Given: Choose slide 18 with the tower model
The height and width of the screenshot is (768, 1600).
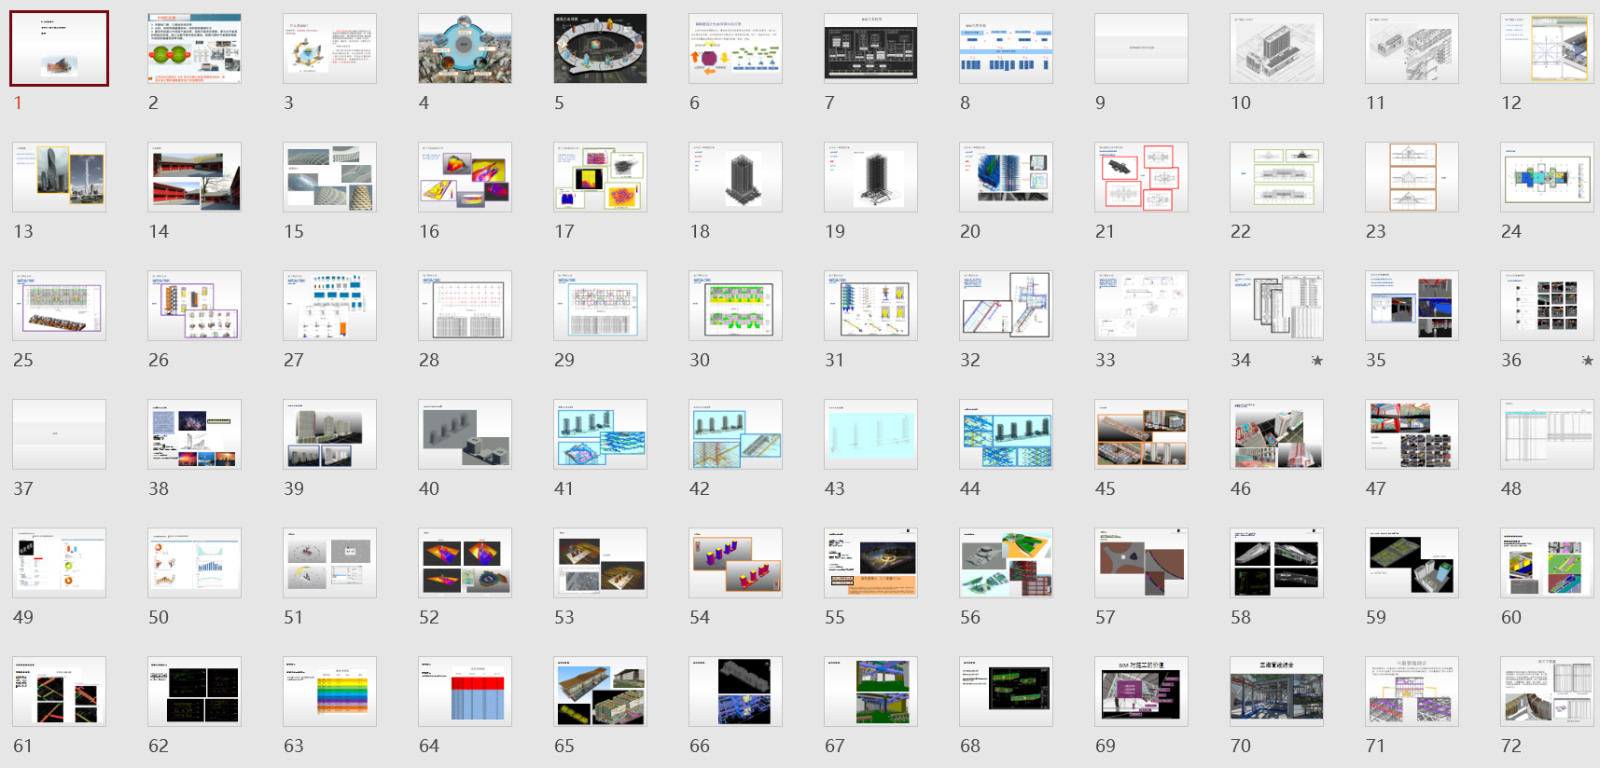Looking at the screenshot, I should tap(735, 177).
